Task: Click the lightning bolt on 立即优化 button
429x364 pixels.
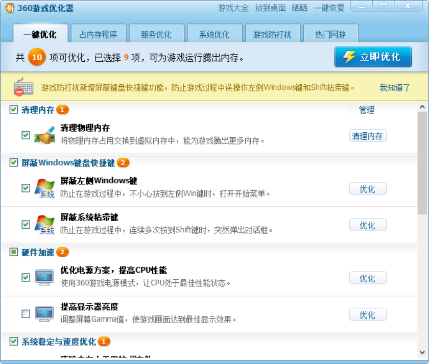Action: (x=349, y=57)
